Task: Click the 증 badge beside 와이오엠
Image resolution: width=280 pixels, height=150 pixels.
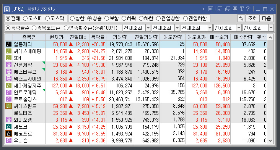Action: [9, 120]
